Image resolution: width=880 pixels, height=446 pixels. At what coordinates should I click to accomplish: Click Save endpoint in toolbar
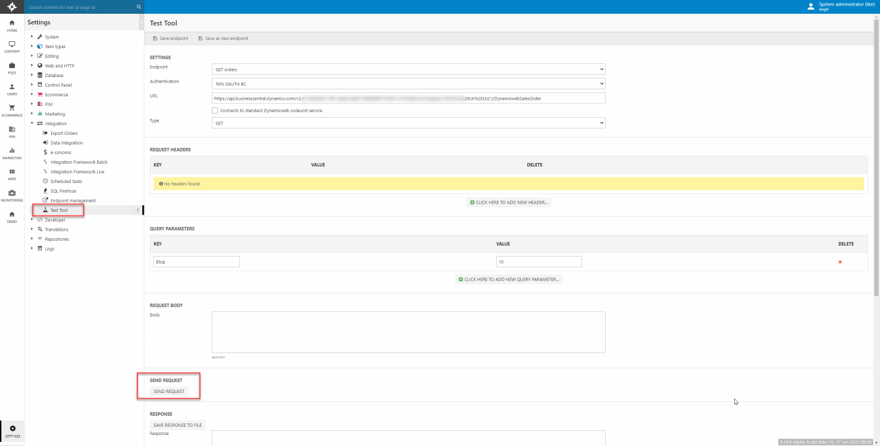[x=170, y=39]
